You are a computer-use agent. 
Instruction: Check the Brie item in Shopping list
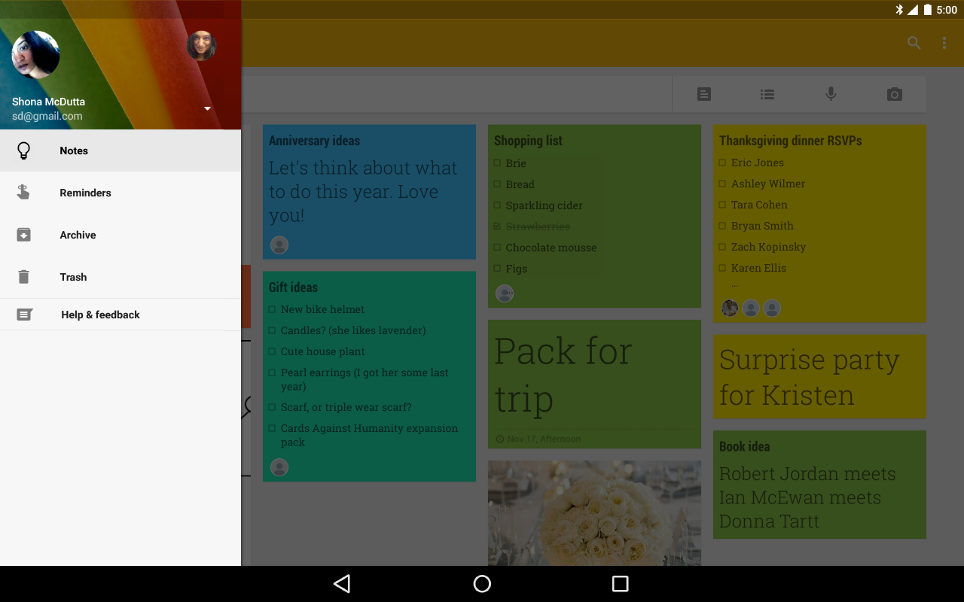(x=498, y=163)
